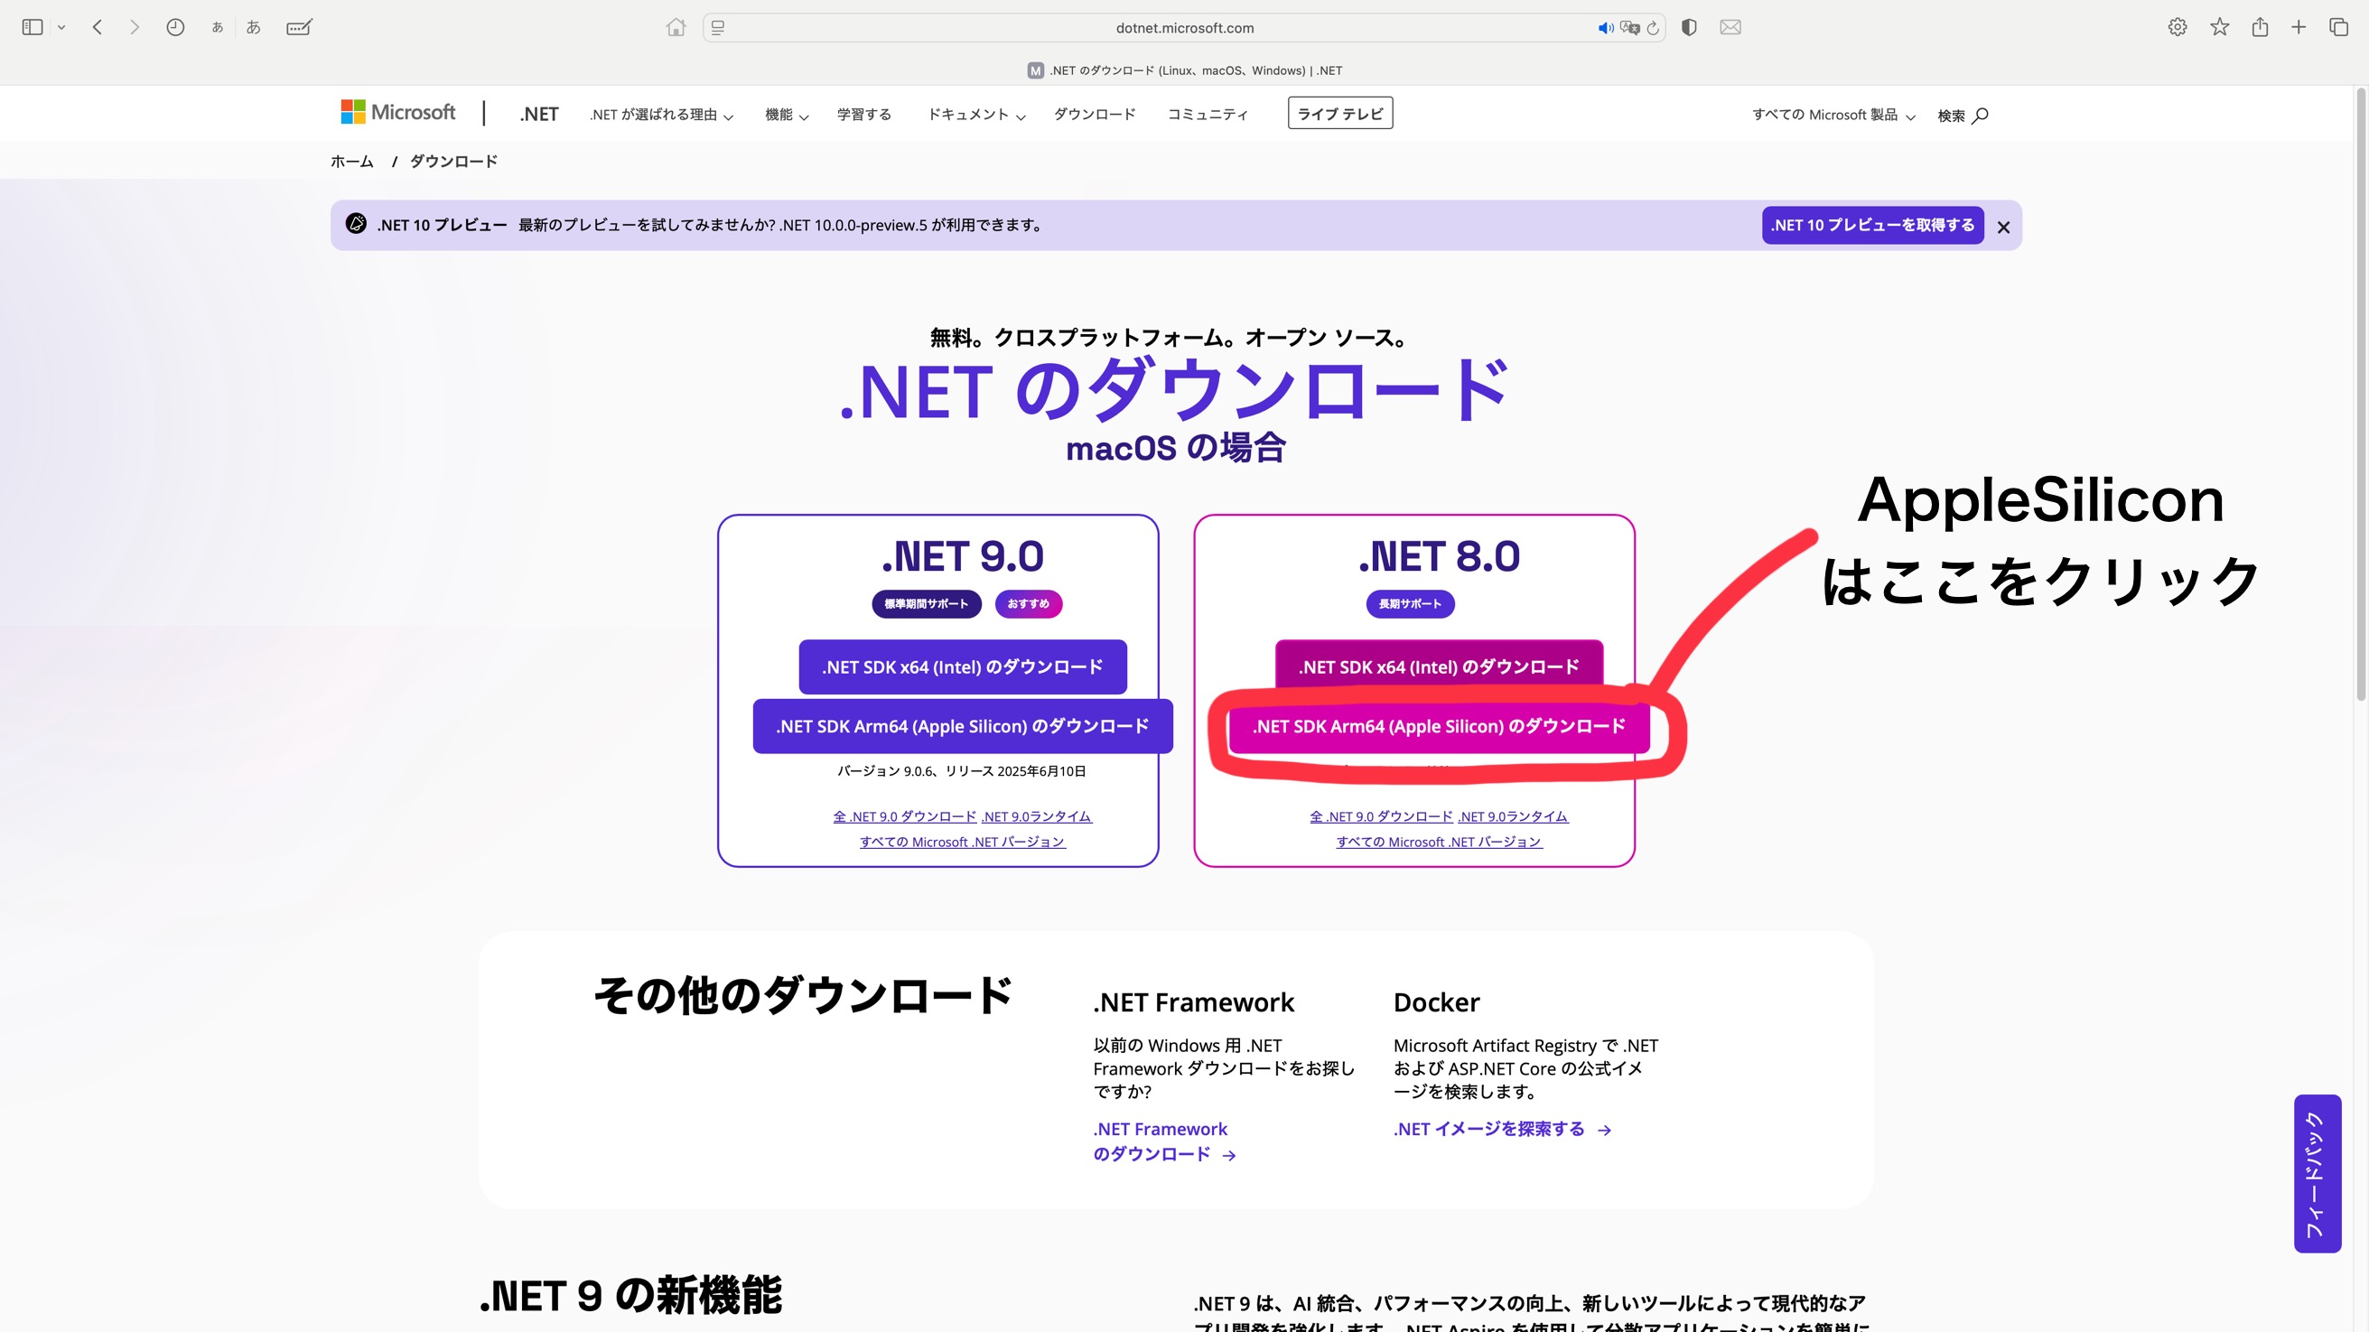Open .NET 9.0ランタイム link in .NET 8.0 card

click(x=1513, y=816)
